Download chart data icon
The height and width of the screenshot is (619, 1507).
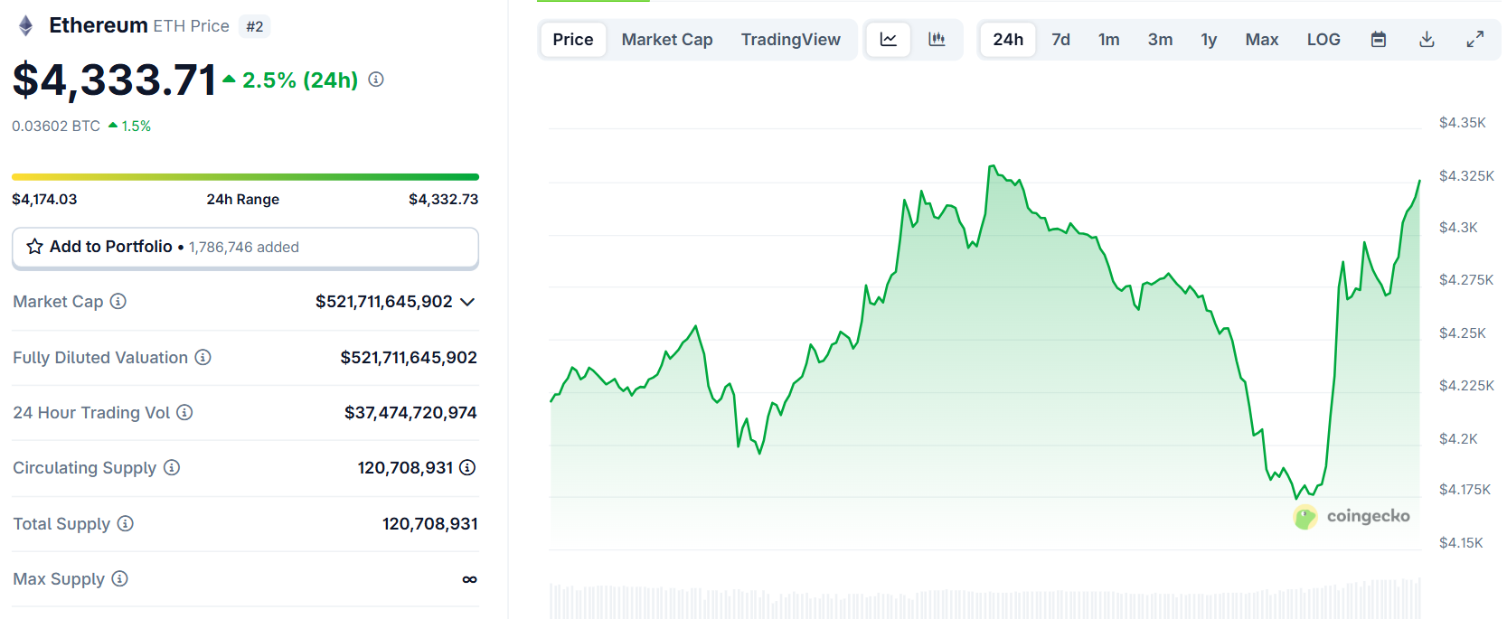pyautogui.click(x=1427, y=40)
